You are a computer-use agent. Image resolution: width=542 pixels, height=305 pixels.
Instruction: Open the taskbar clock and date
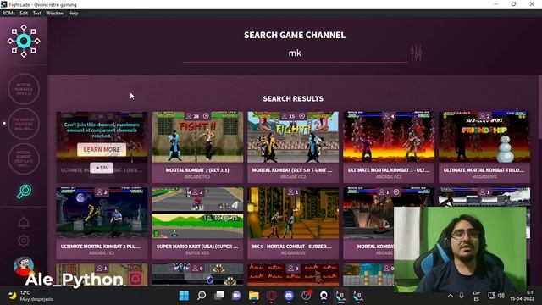522,296
